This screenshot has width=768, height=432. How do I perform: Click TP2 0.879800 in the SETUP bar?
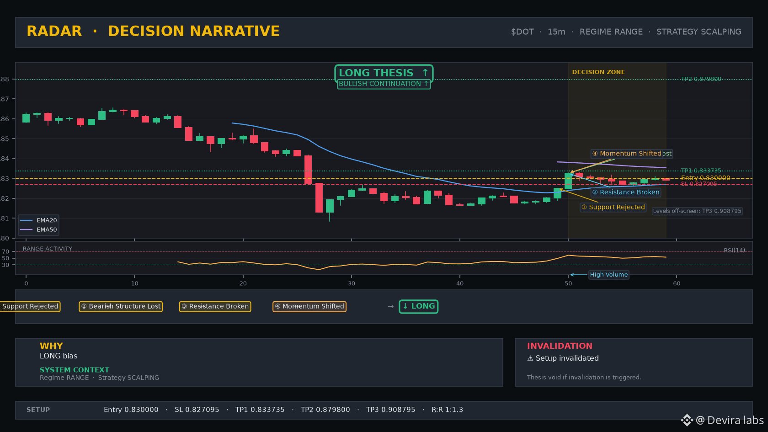pos(325,410)
